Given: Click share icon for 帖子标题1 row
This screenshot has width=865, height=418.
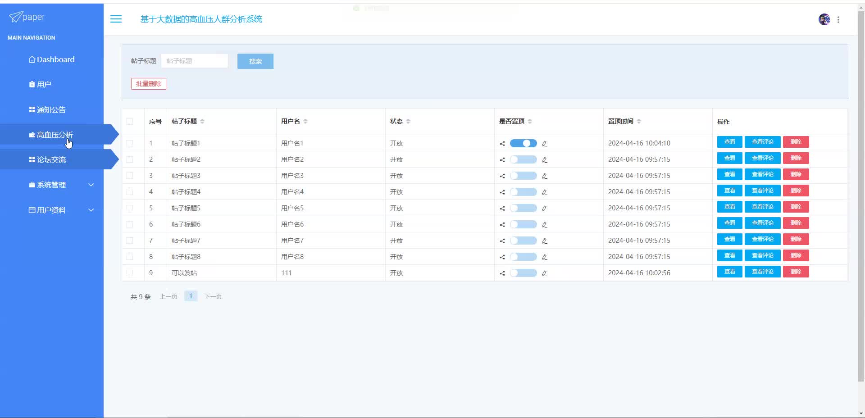Looking at the screenshot, I should 502,144.
